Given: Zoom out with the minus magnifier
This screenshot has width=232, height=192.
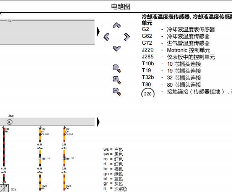Looking at the screenshot, I should click(117, 92).
